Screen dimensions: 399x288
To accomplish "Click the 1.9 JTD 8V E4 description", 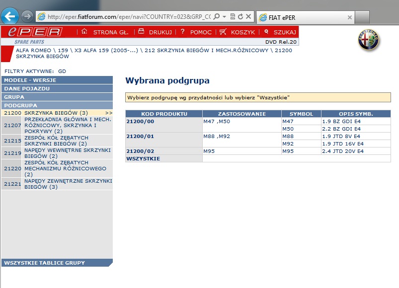I will tap(341, 136).
